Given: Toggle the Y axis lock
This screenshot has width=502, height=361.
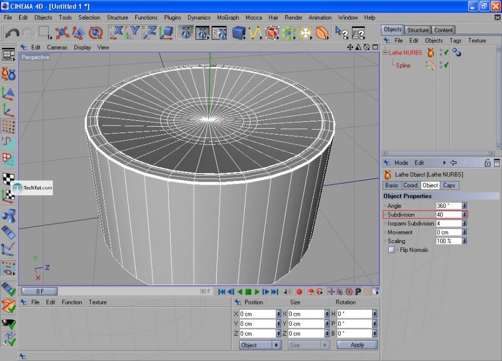Looking at the screenshot, I should coord(133,33).
